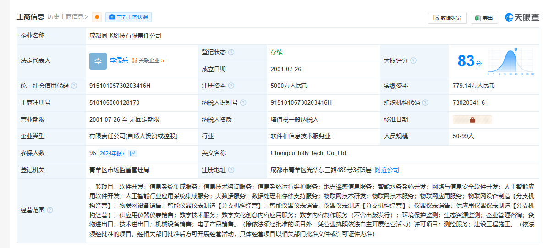Click taxpayer ID value beside 纳税人识别号
The image size is (543, 248).
point(301,103)
